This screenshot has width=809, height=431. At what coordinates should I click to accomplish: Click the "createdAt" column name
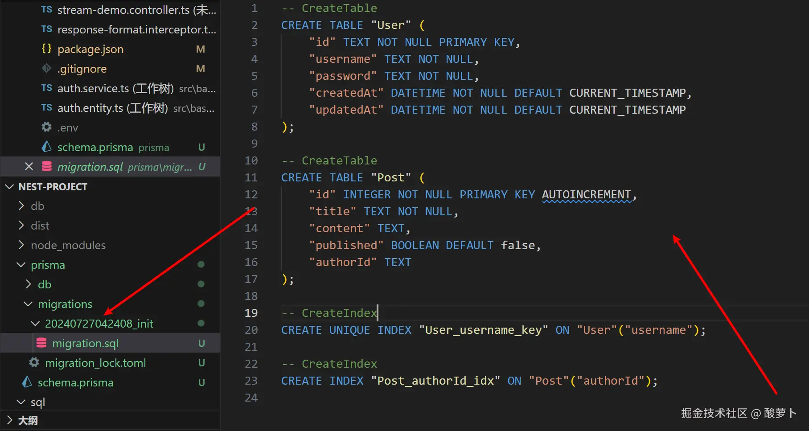tap(346, 93)
